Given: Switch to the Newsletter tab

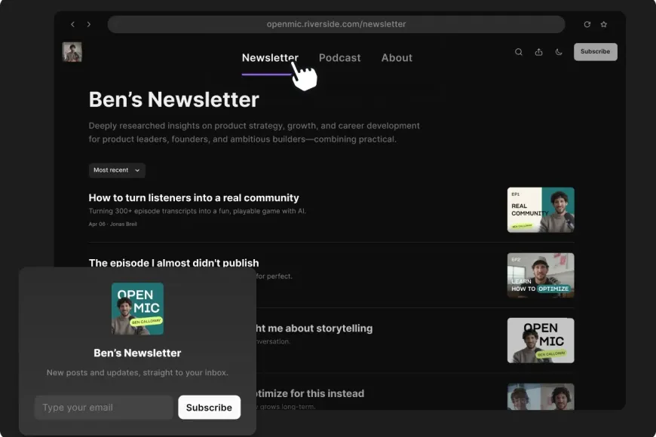Looking at the screenshot, I should [270, 58].
